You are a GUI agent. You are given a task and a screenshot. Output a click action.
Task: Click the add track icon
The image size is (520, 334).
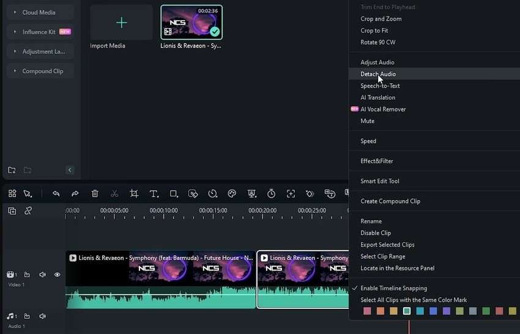click(x=12, y=211)
